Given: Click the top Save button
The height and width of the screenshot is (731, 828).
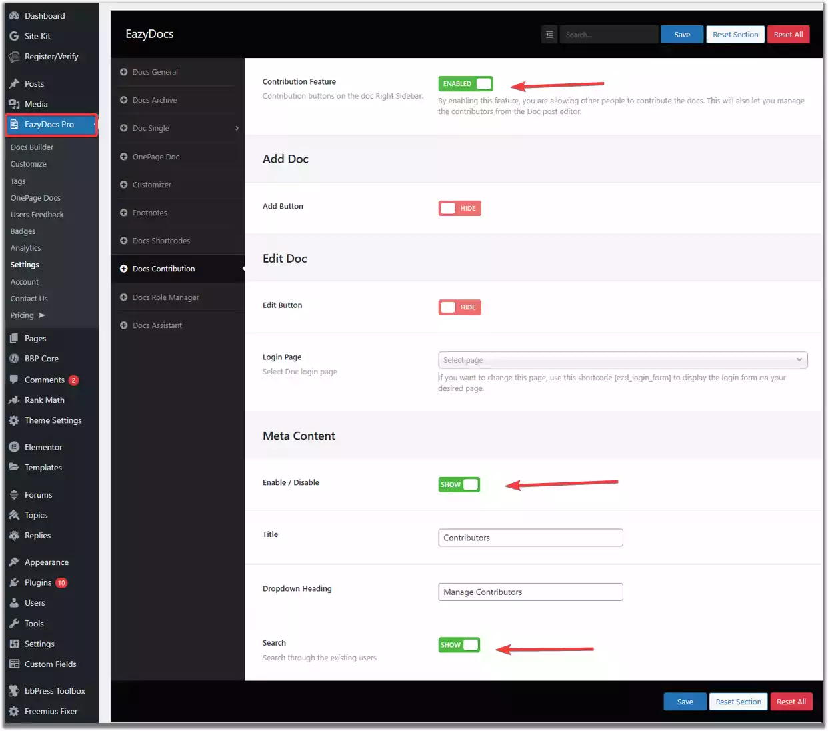Looking at the screenshot, I should (x=682, y=35).
